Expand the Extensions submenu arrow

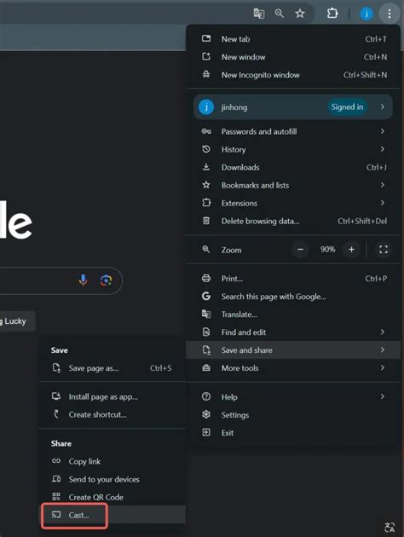[383, 203]
